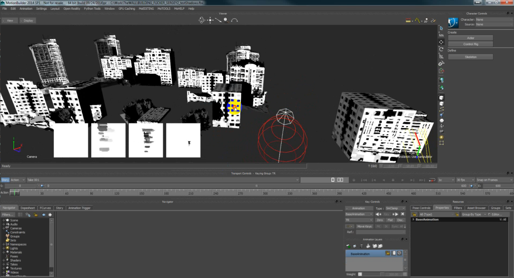Open the Snap on Frames dropdown
514x278 pixels.
point(494,180)
